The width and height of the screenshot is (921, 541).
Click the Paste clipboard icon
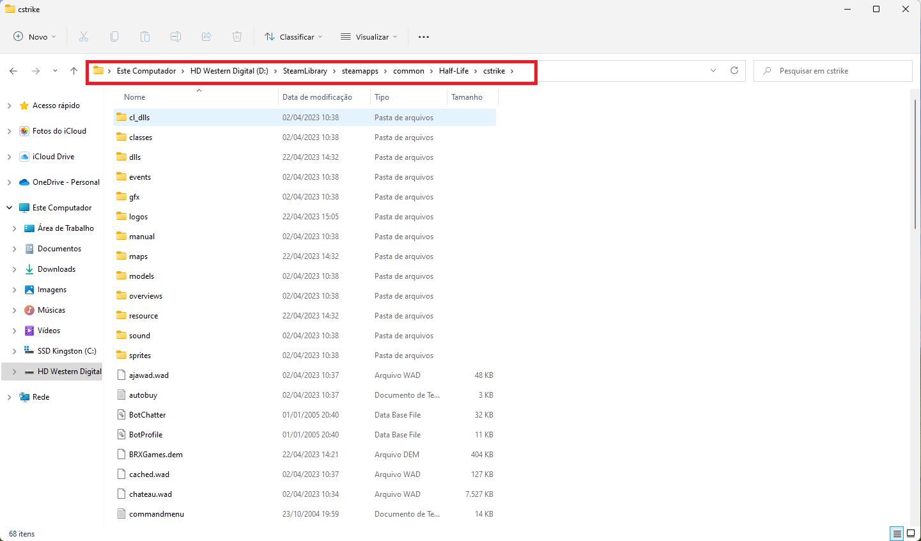tap(145, 37)
